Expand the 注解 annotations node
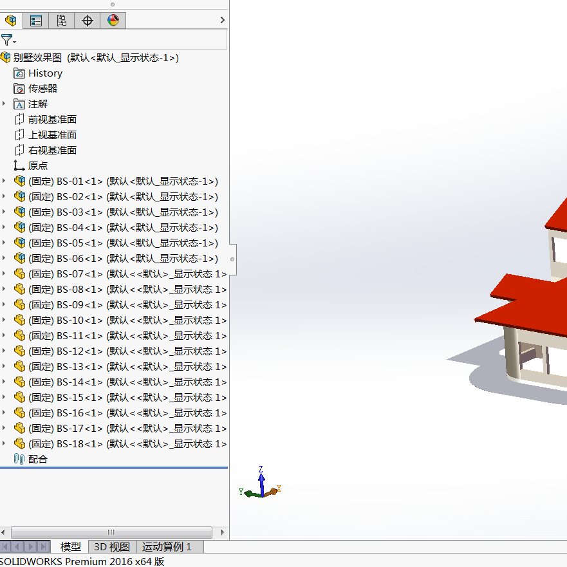 point(4,104)
